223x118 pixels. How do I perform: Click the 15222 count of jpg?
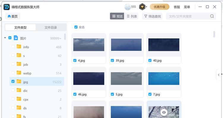click(x=57, y=82)
